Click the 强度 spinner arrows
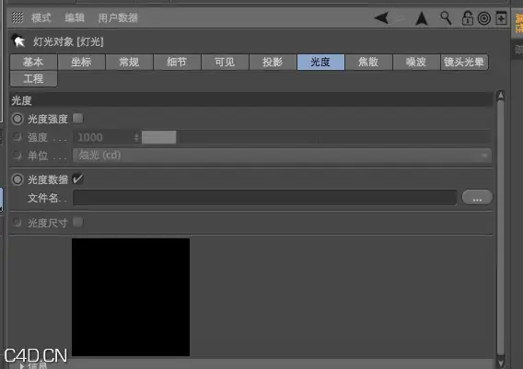The image size is (523, 369). (x=136, y=137)
